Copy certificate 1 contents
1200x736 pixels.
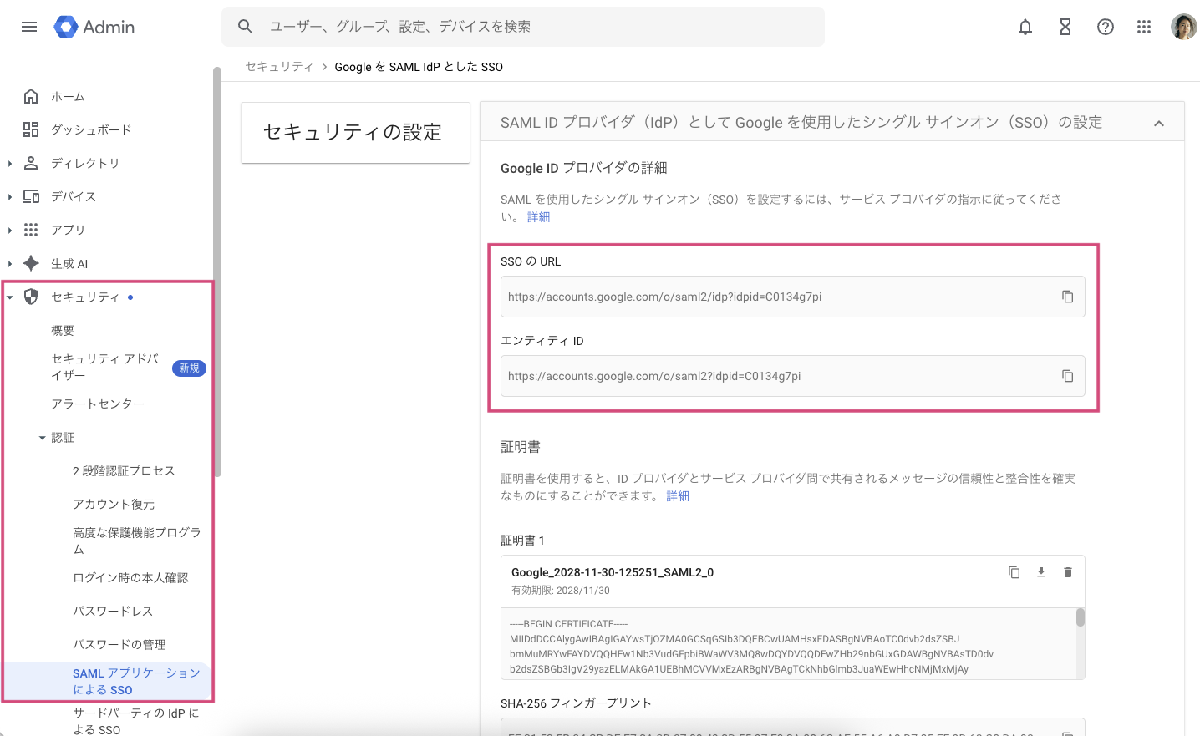[1014, 572]
